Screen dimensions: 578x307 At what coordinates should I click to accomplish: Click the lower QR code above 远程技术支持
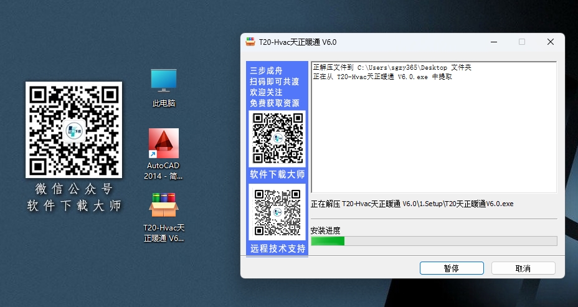click(278, 212)
